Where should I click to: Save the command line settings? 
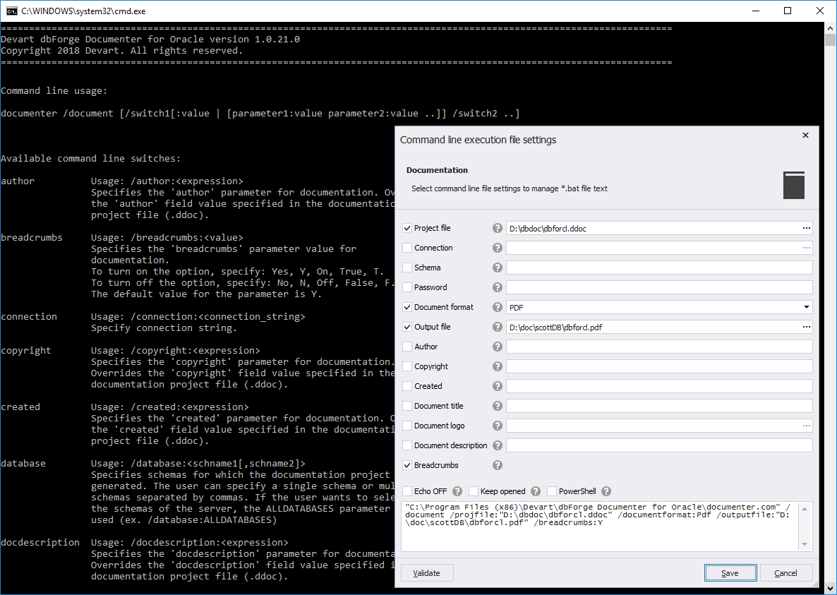[730, 573]
